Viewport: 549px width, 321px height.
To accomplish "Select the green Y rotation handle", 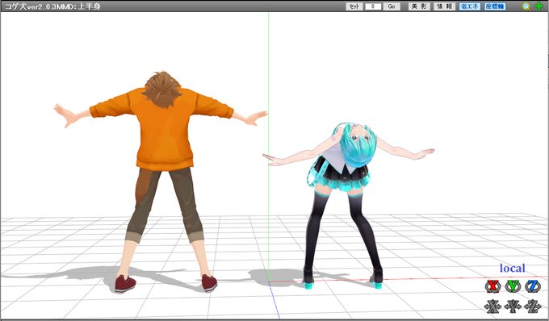I will (513, 287).
